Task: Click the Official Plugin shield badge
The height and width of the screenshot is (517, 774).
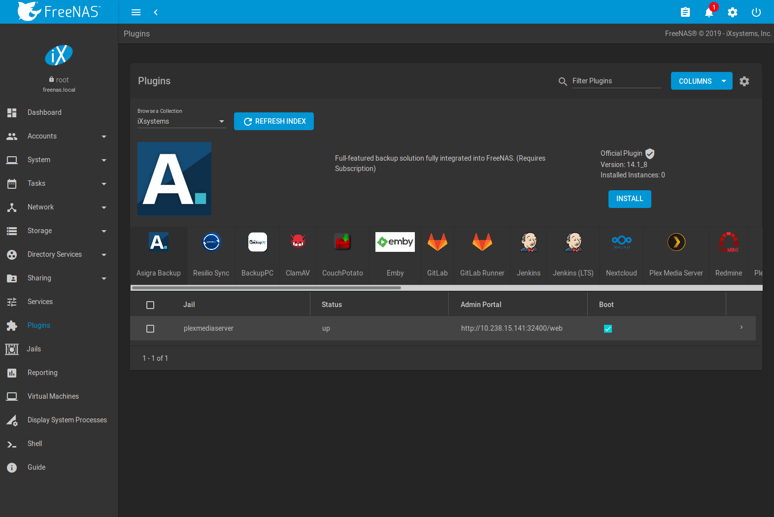Action: tap(650, 154)
